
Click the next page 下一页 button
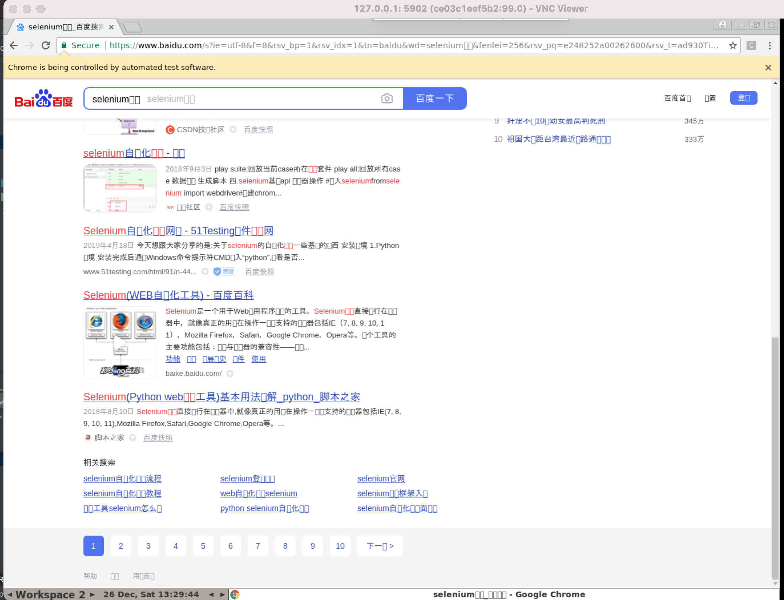click(380, 546)
